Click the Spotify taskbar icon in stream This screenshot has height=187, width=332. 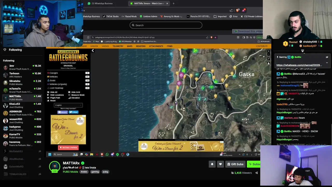tap(117, 154)
